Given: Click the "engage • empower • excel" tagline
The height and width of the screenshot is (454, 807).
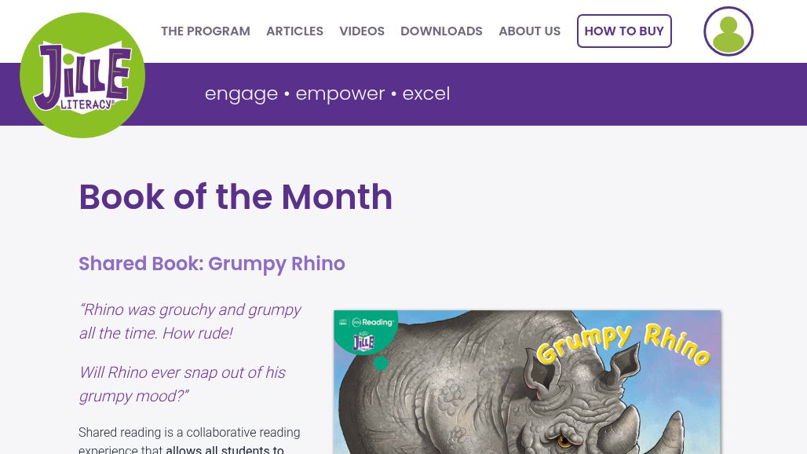Looking at the screenshot, I should pos(327,93).
